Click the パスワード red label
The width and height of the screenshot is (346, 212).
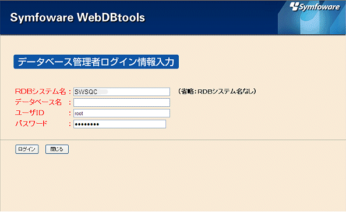[31, 124]
